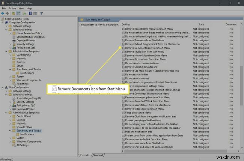Open the File menu
This screenshot has height=161, width=244.
[4, 8]
